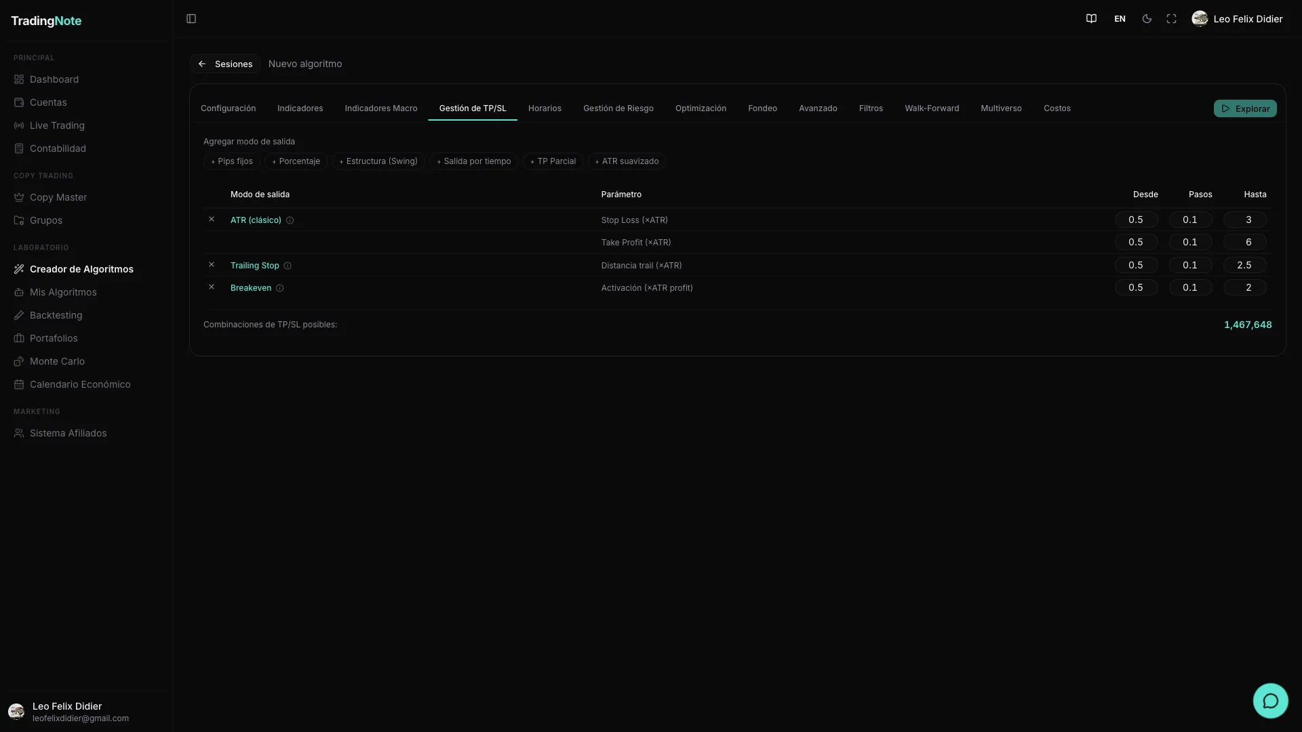Open the chat support bubble
This screenshot has height=732, width=1302.
click(x=1270, y=701)
